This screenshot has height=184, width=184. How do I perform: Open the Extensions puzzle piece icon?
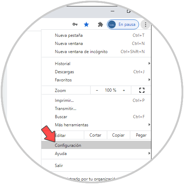click(x=100, y=24)
